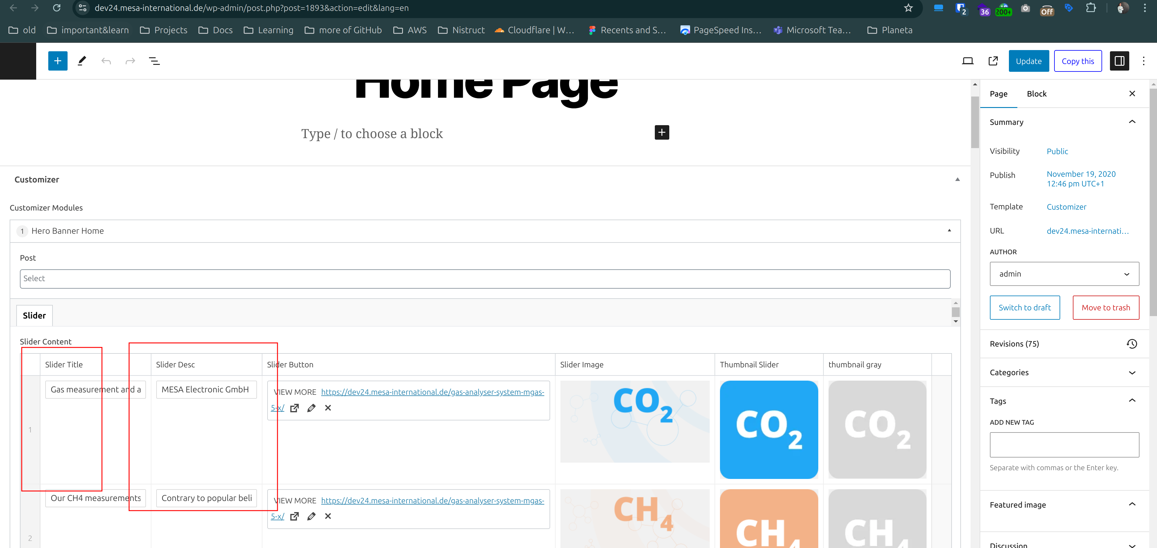Collapse the Customizer meta box
1157x548 pixels.
click(957, 179)
